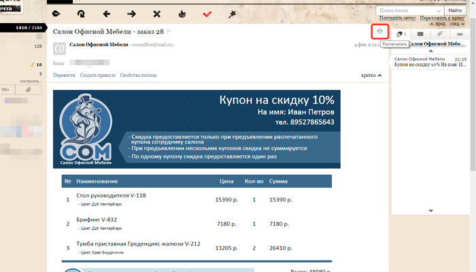The height and width of the screenshot is (272, 476).
Task: Click the Найти search button
Action: pos(455,10)
